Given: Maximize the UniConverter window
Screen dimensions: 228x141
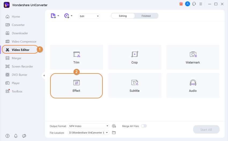Looking at the screenshot, I should tap(216, 4).
